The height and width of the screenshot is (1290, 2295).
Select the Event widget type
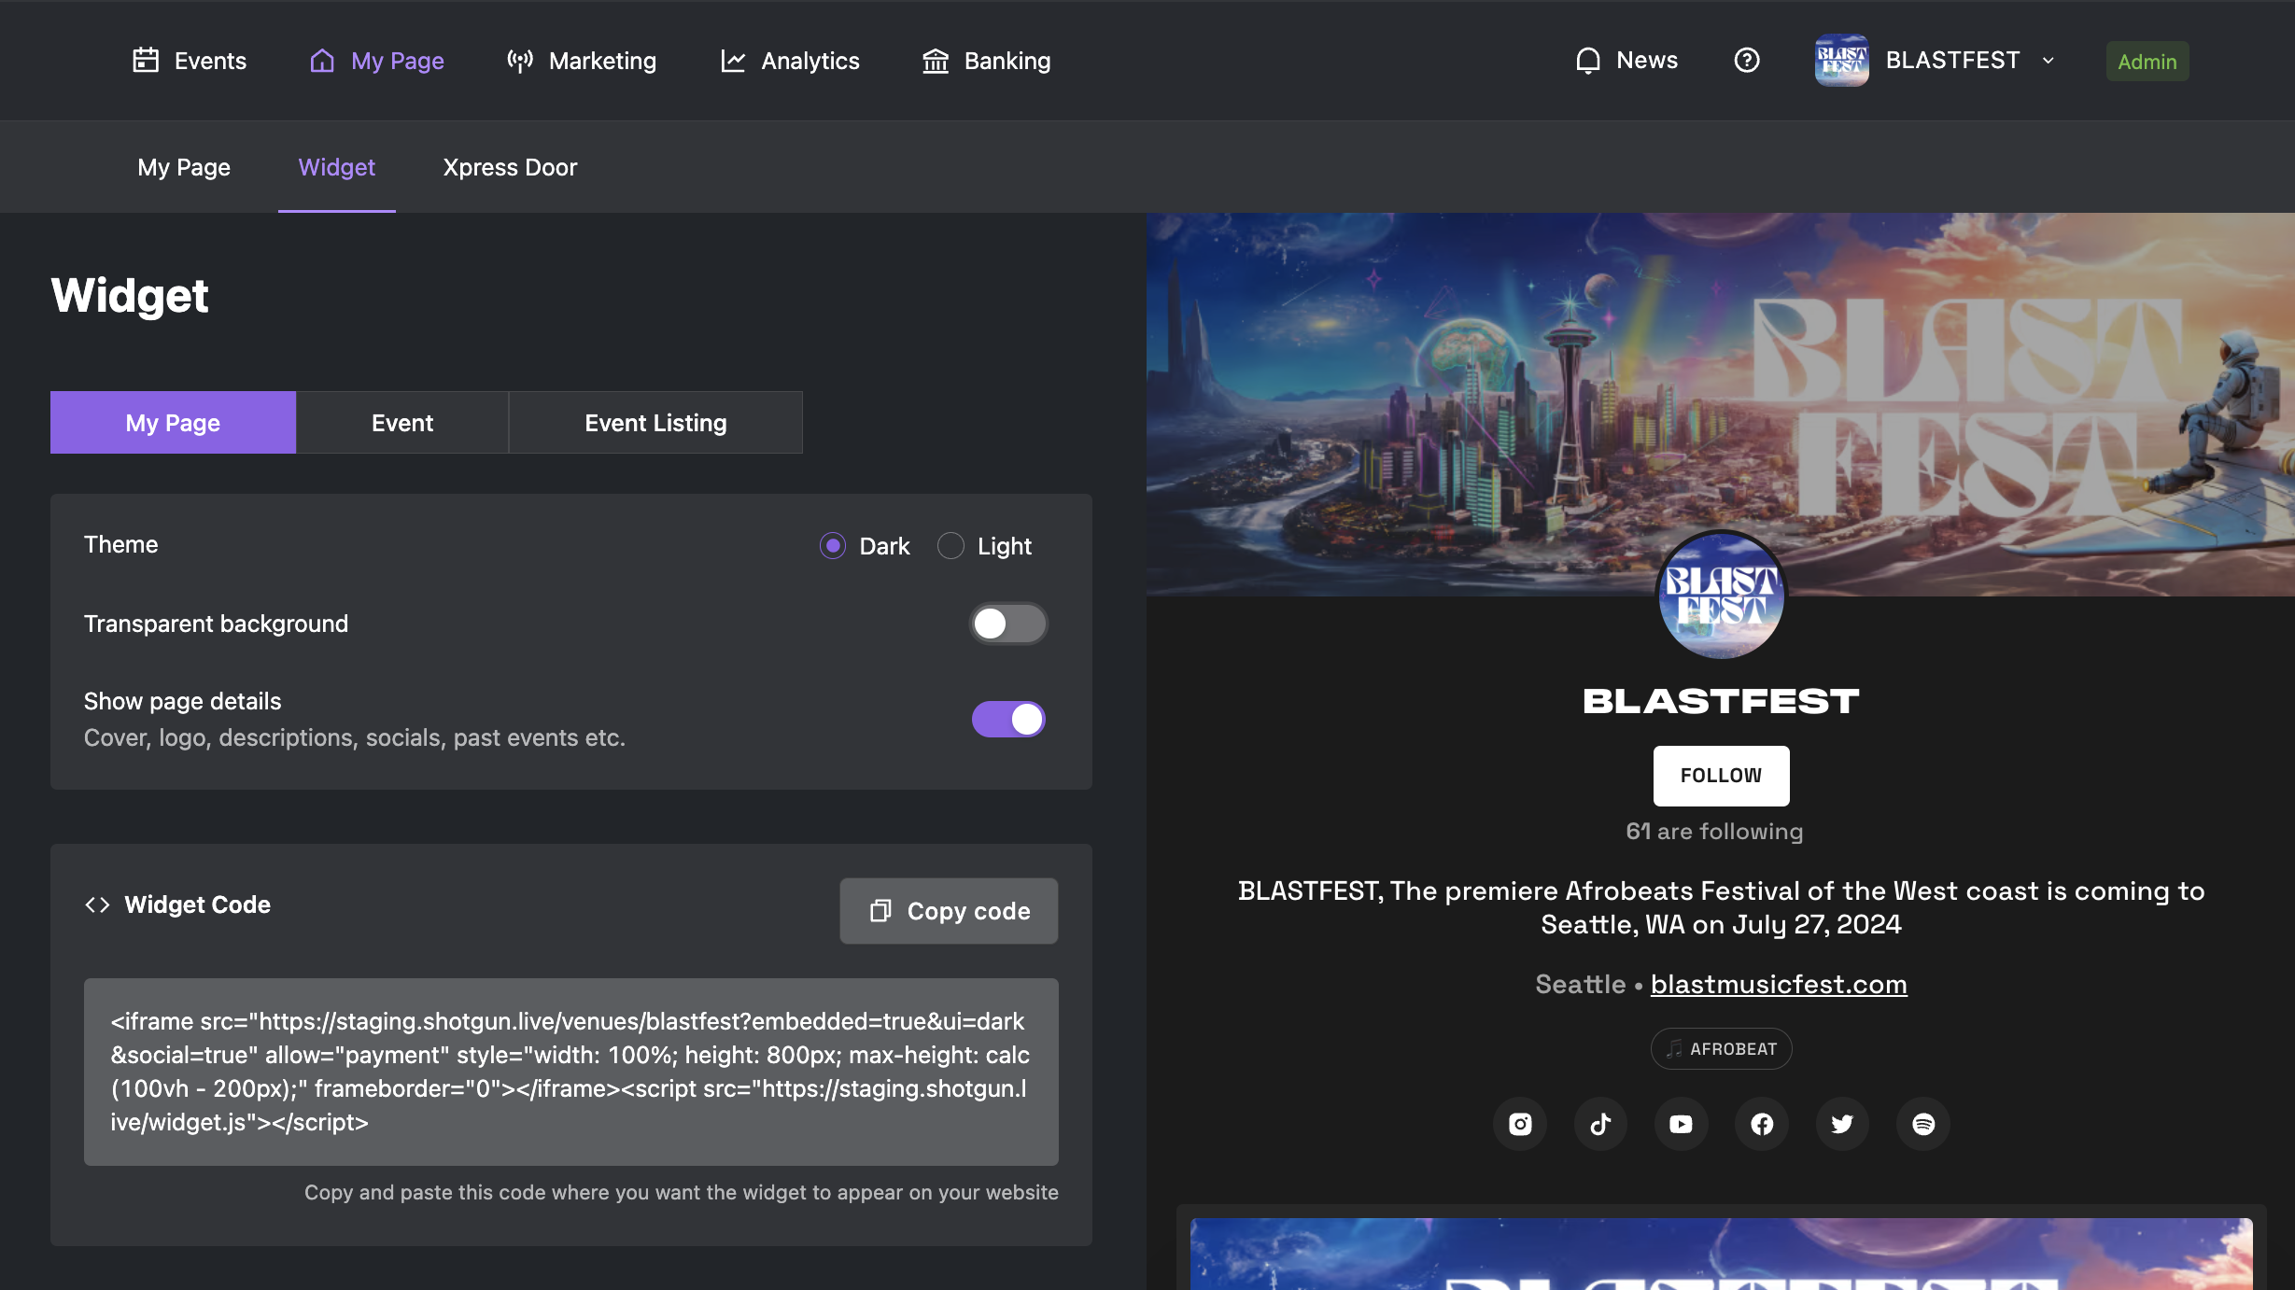tap(402, 423)
